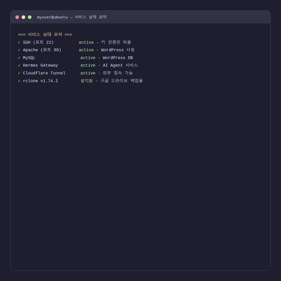This screenshot has width=281, height=281.
Task: Click the check mark beside rclone
Action: point(19,81)
